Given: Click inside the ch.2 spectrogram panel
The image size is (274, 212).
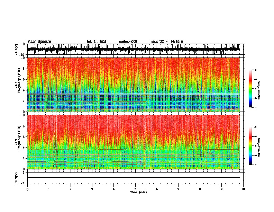Looking at the screenshot, I should (x=133, y=142).
